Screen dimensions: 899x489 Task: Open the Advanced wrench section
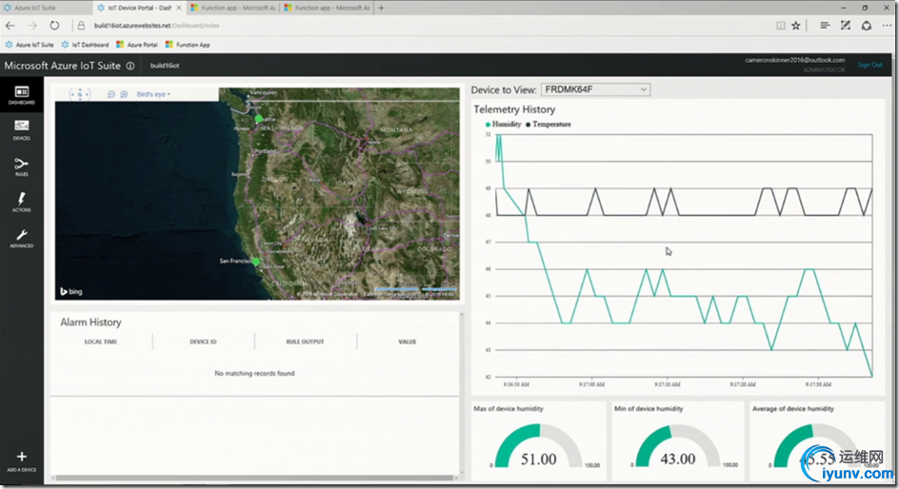[x=21, y=238]
